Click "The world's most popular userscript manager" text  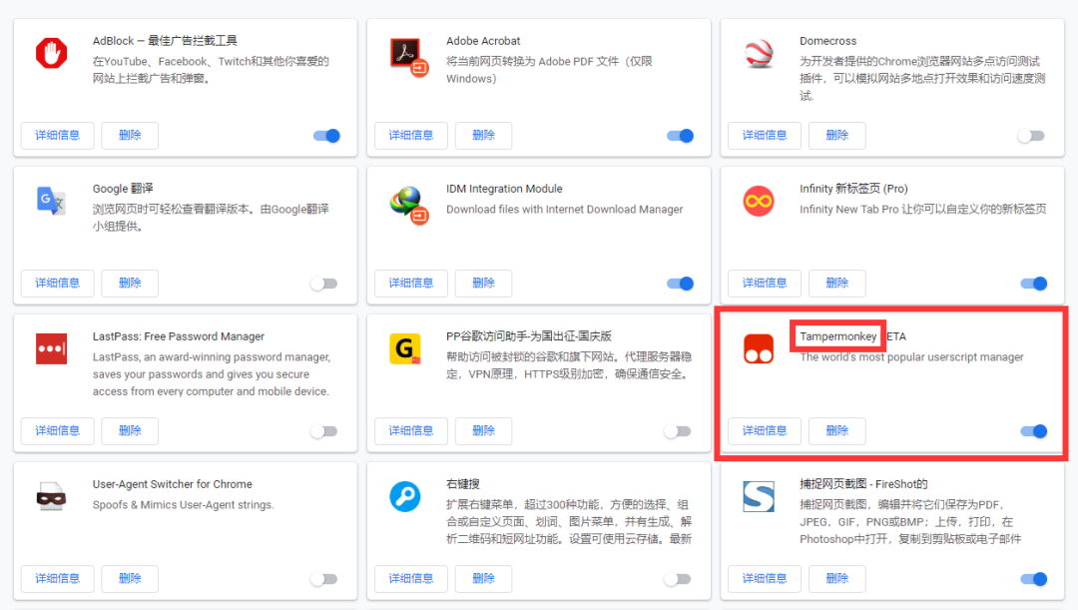(x=911, y=357)
